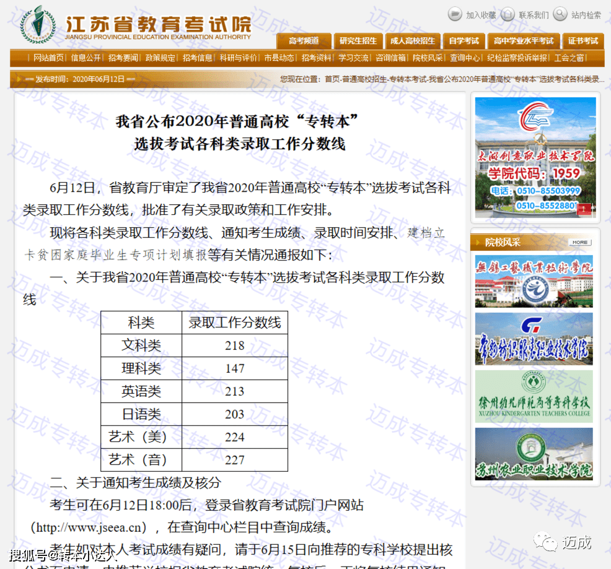
Task: Click the 加入收藏 round icon
Action: point(454,14)
